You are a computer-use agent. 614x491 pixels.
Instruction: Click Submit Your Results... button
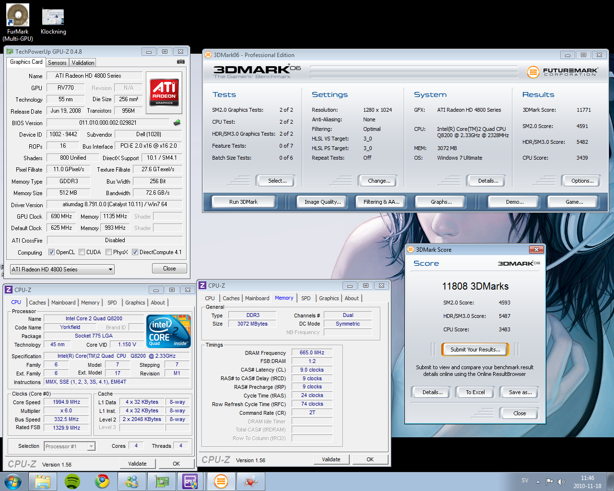475,350
